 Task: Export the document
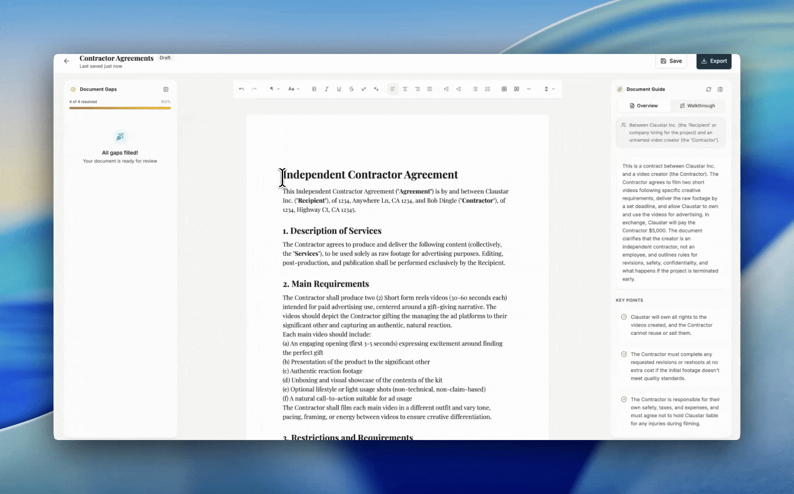714,61
